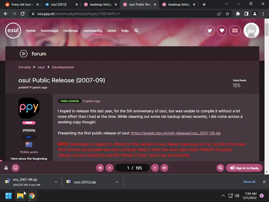The image size is (269, 202).
Task: Open the osu_2007-09.zip download link in post
Action: tap(176, 133)
